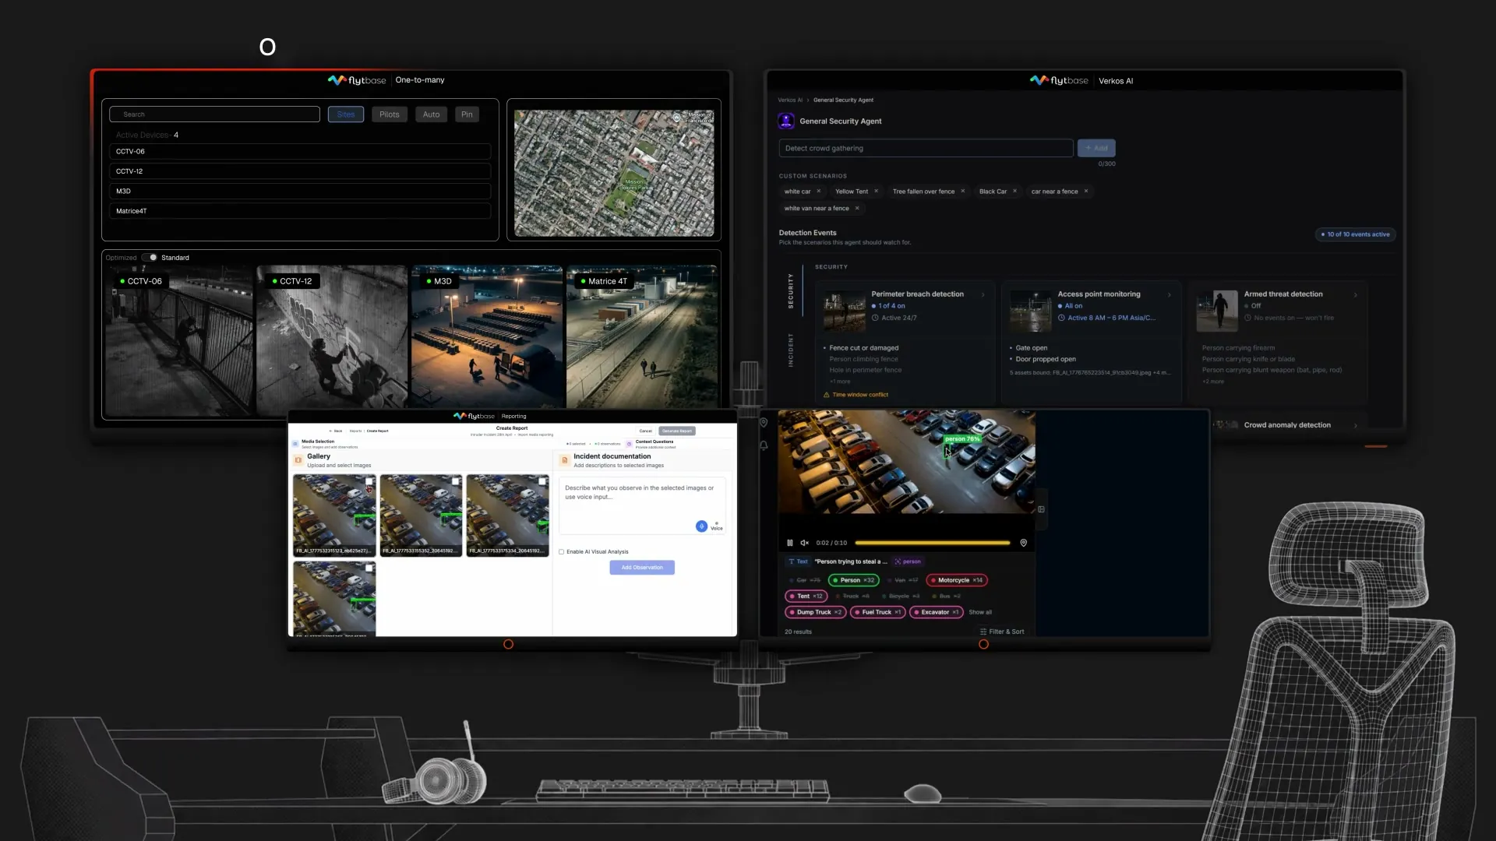Expand the '+1 more' perimeter breach items
Viewport: 1496px width, 841px height.
point(840,382)
